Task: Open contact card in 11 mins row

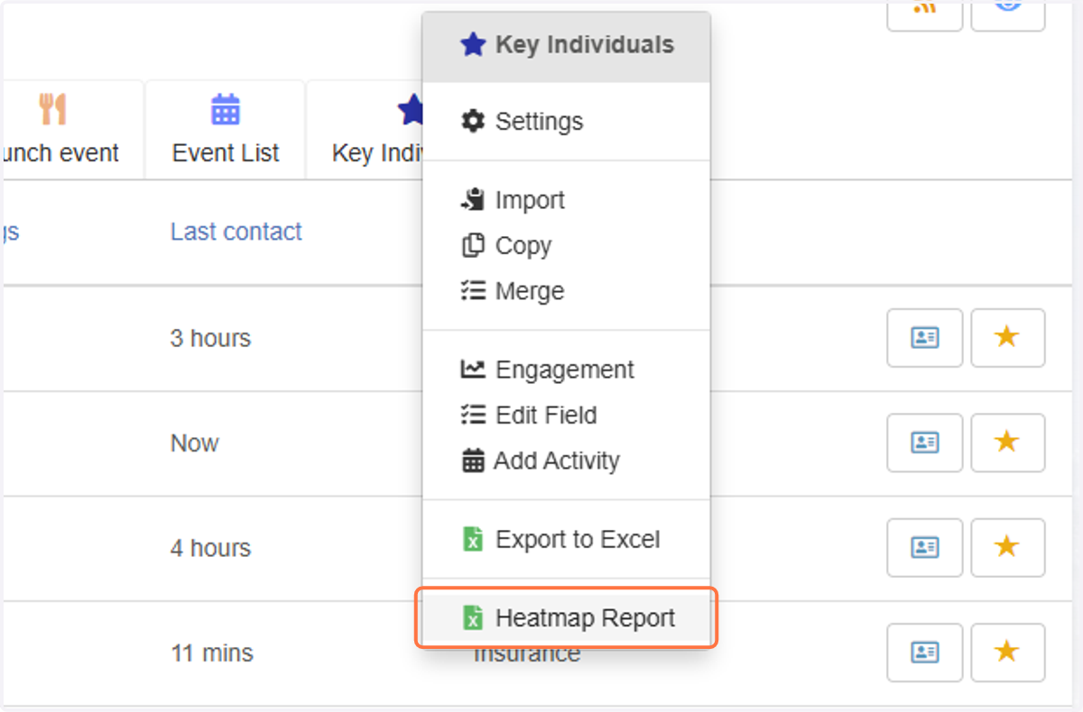Action: click(925, 652)
